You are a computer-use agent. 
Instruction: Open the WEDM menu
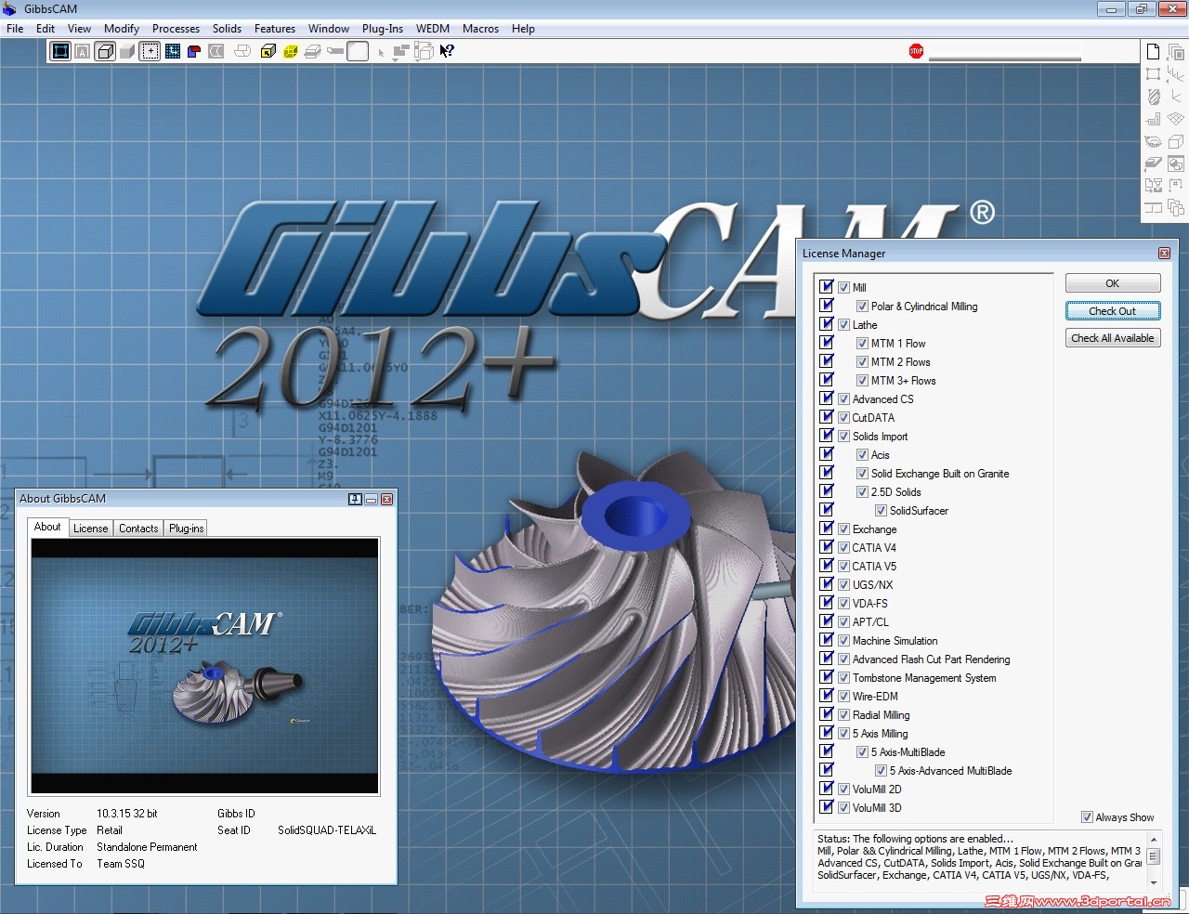pyautogui.click(x=433, y=29)
